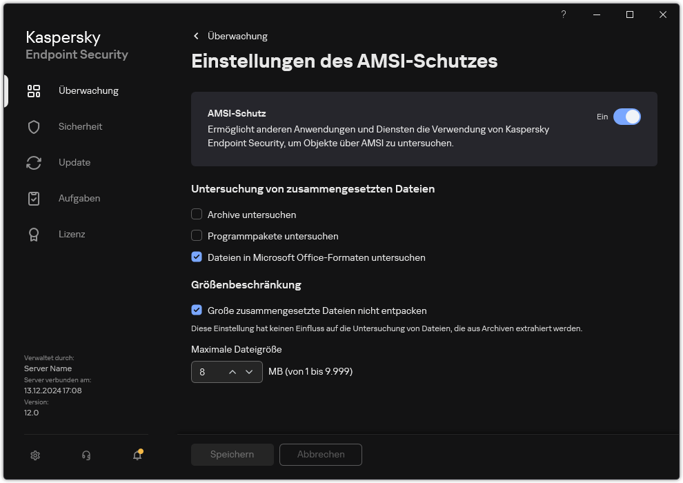683x483 pixels.
Task: Click the Speichern button
Action: (x=232, y=455)
